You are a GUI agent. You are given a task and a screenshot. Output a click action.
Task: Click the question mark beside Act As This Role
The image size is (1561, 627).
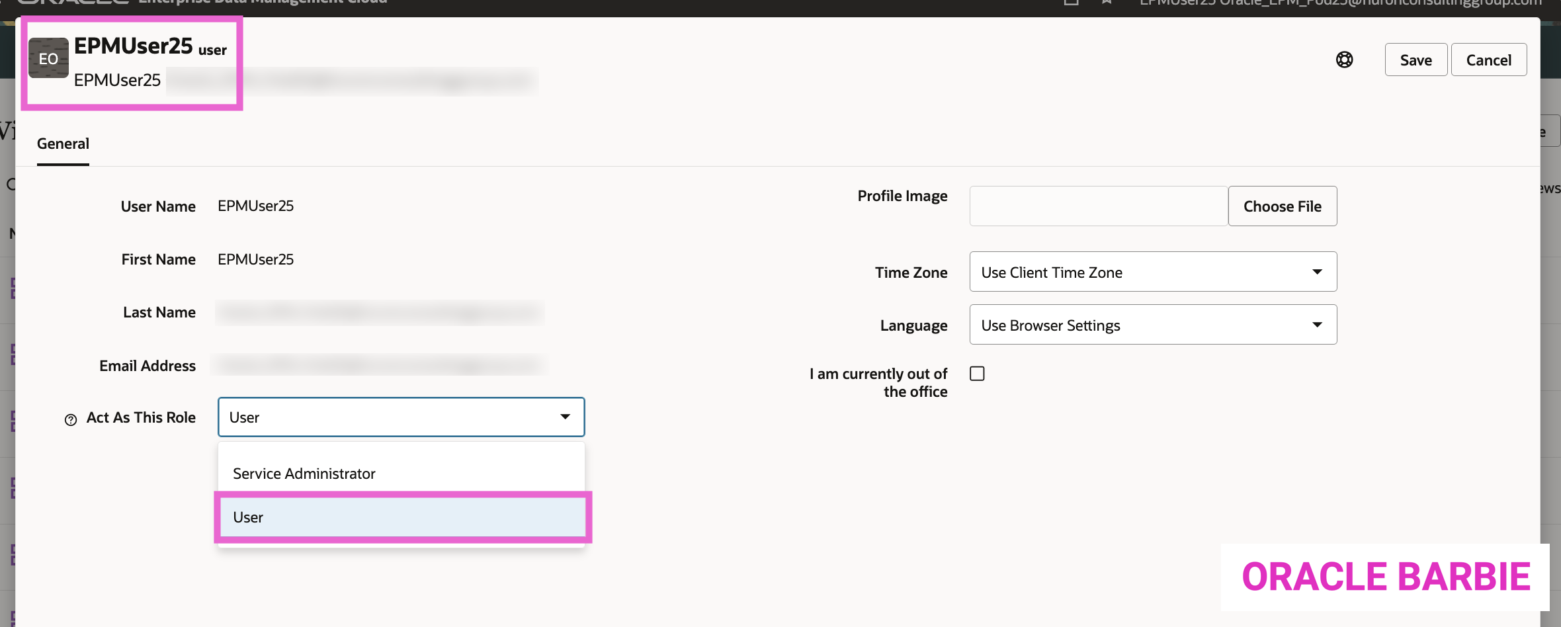point(71,419)
